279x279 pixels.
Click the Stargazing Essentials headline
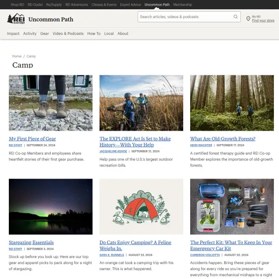(31, 243)
